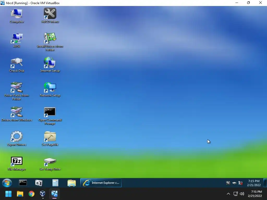The image size is (267, 200).
Task: Open the host clock and date panel
Action: pos(255,194)
